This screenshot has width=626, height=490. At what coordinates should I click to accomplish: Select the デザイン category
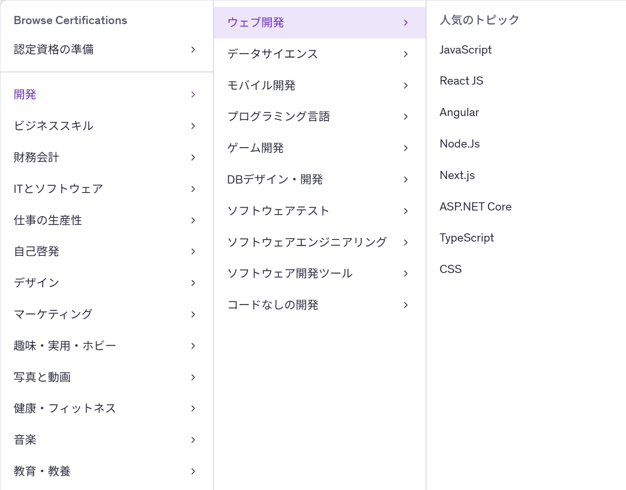tap(36, 283)
